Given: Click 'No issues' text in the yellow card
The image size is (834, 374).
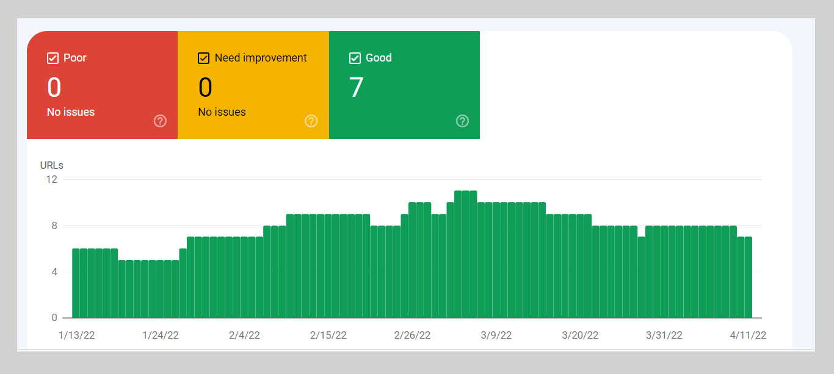Looking at the screenshot, I should pos(222,112).
